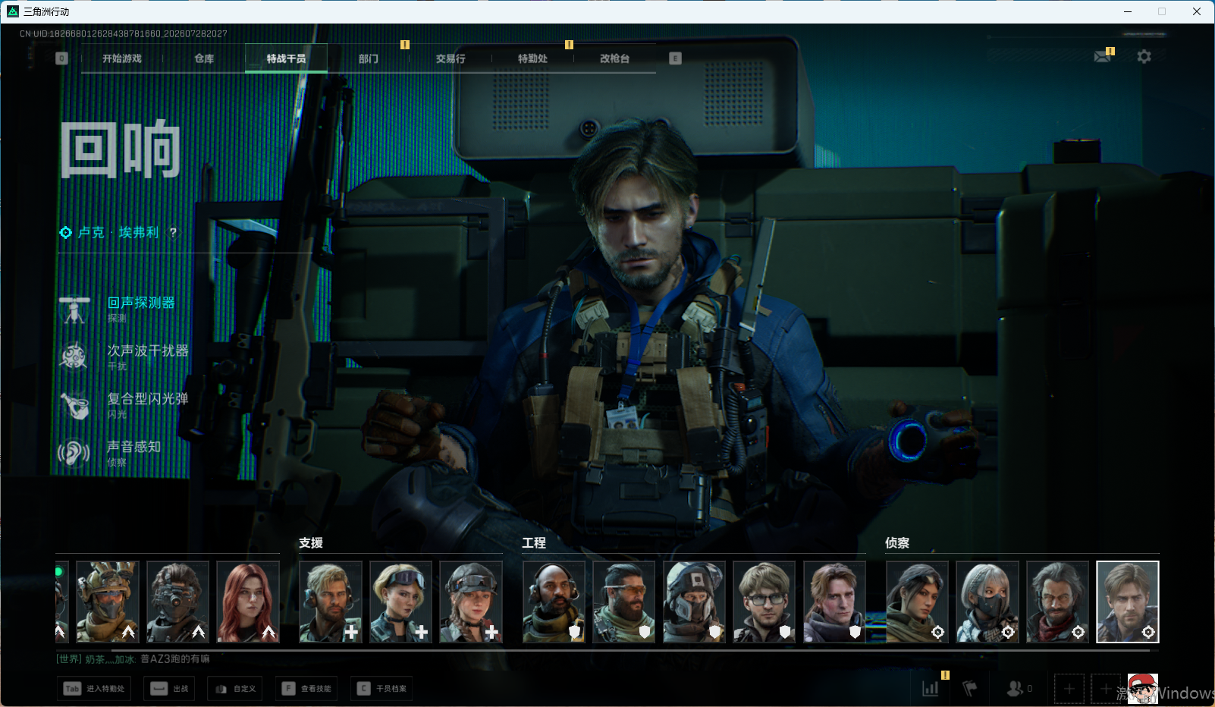Pick the bald engineer with headset portrait
This screenshot has height=707, width=1215.
tap(554, 602)
